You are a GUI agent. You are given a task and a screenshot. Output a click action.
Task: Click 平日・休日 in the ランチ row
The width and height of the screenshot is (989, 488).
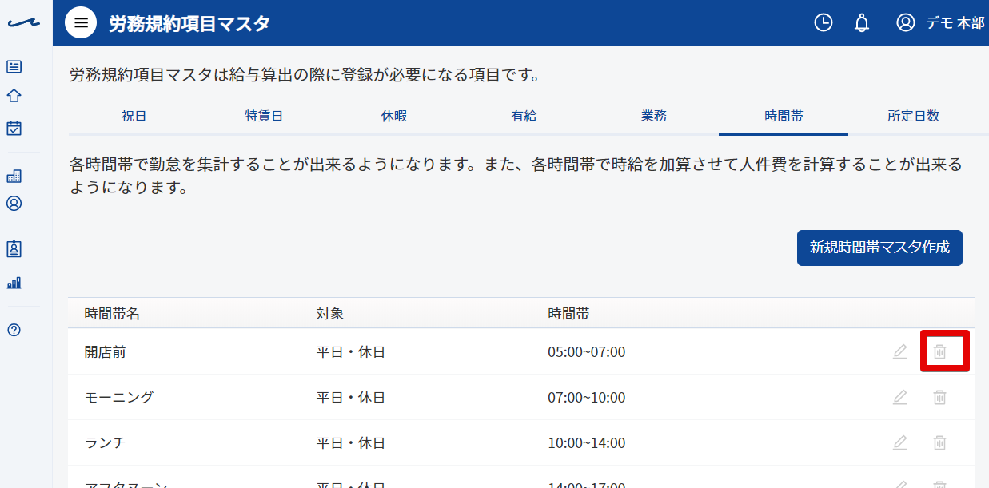[351, 442]
